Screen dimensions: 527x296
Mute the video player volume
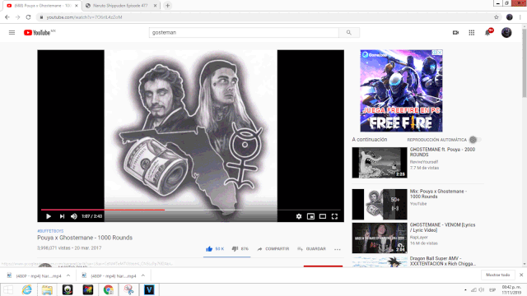[x=74, y=216]
